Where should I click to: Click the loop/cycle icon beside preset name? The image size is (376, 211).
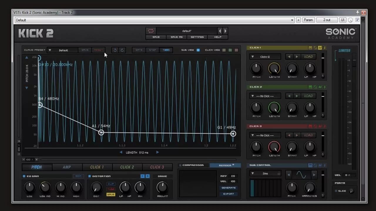click(151, 31)
